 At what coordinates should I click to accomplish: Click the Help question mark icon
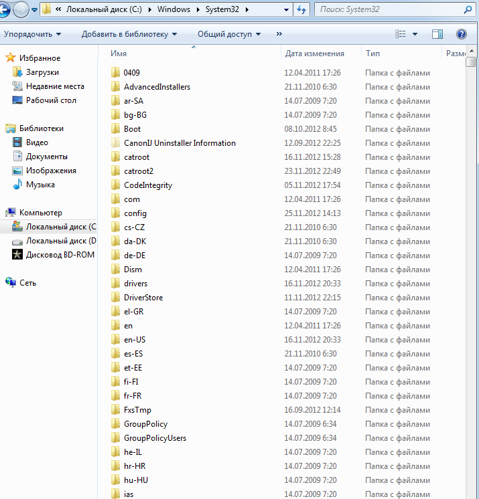[461, 34]
